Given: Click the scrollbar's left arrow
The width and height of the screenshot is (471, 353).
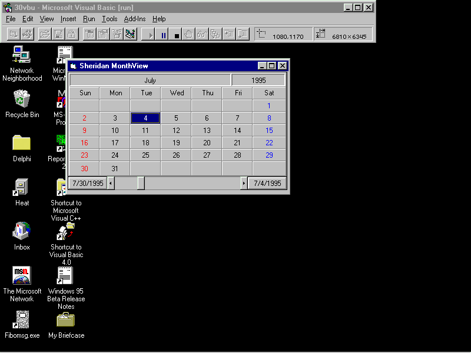Looking at the screenshot, I should 111,184.
